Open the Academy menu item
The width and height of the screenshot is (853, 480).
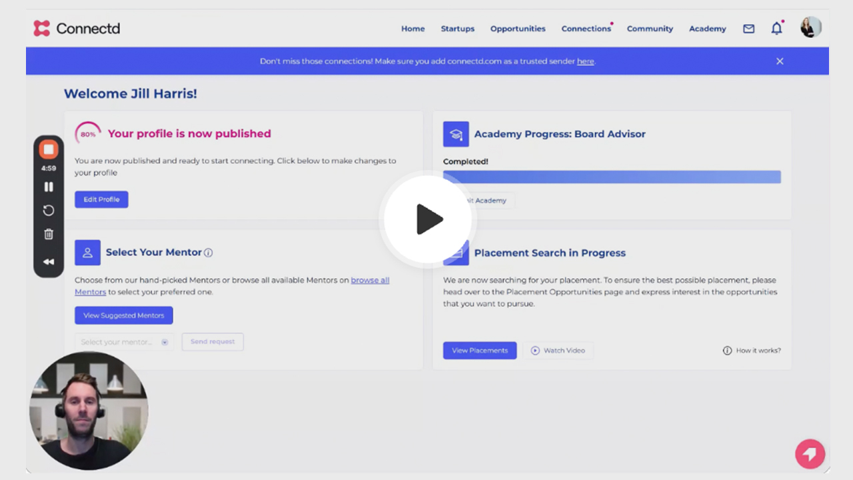click(x=707, y=29)
